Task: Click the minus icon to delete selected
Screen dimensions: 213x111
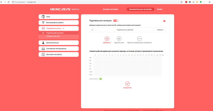Action: (139, 39)
